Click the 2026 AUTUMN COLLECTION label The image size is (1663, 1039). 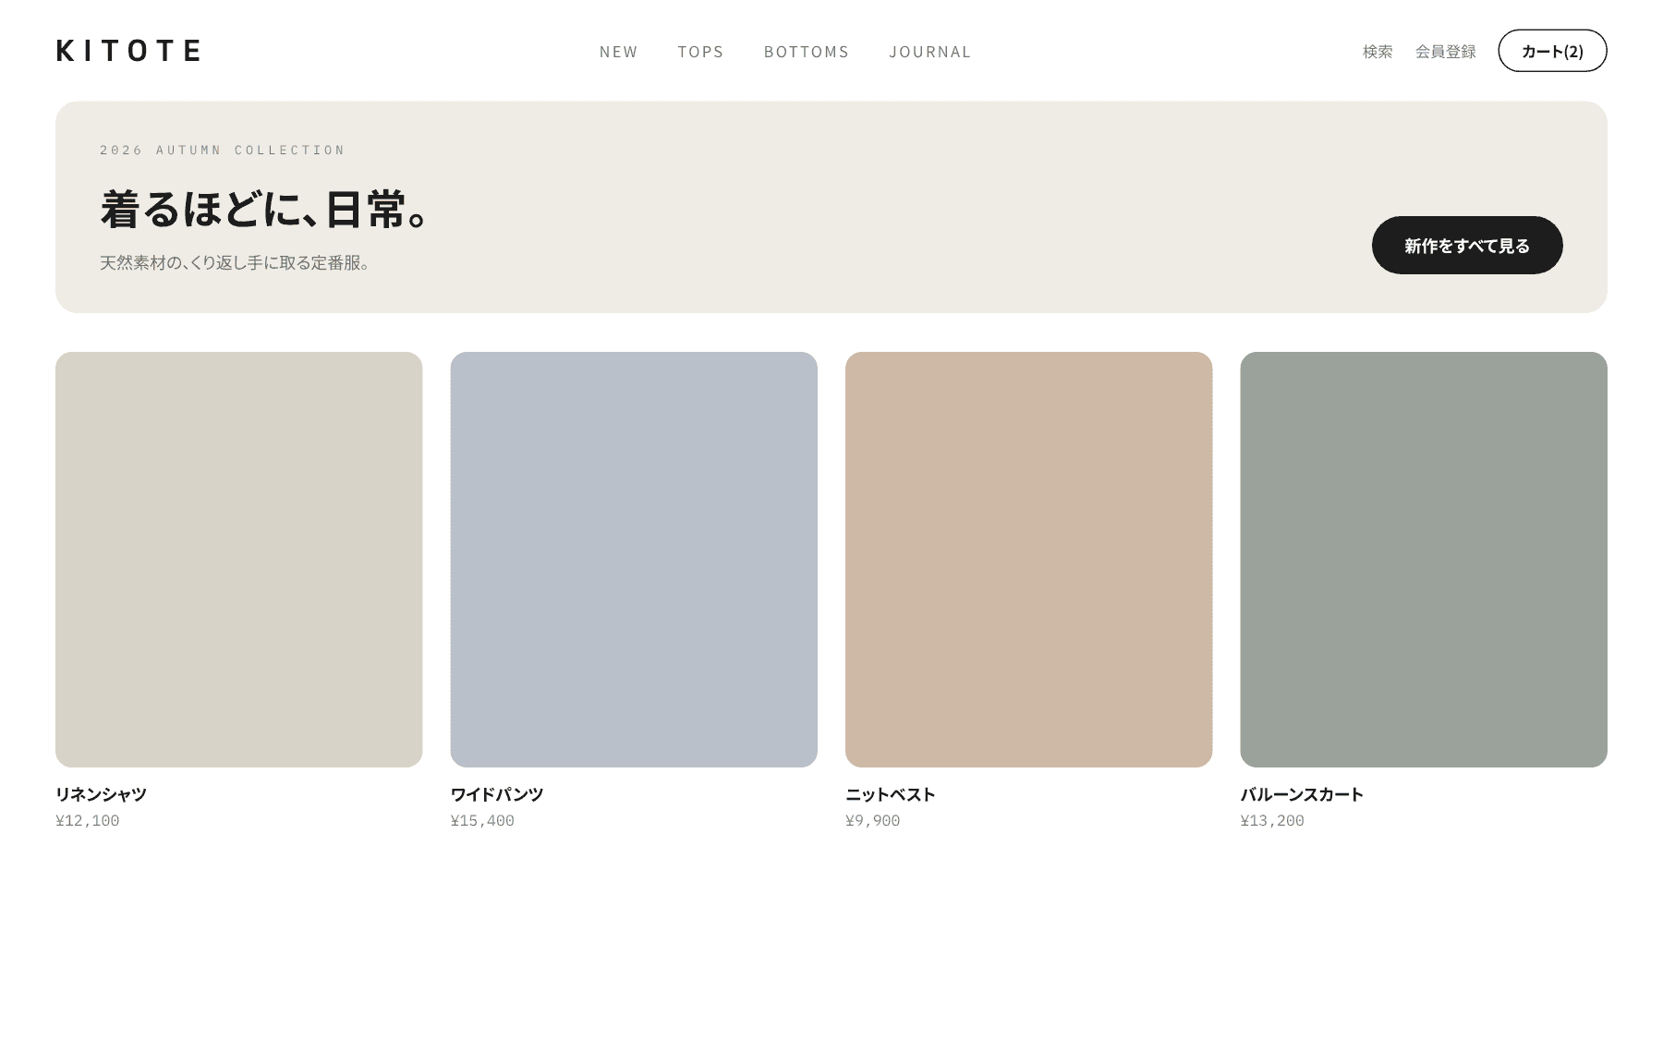tap(223, 150)
